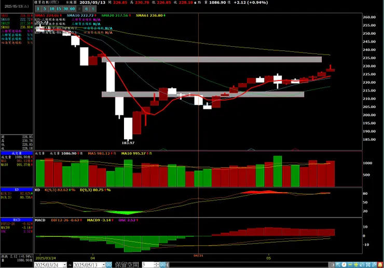Click the tallest green volume bar
This screenshot has width=384, height=268.
click(x=278, y=171)
